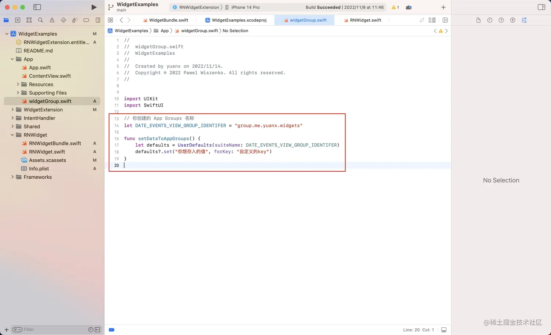Expand the Supporting Files folder
The image size is (551, 335).
pos(18,93)
